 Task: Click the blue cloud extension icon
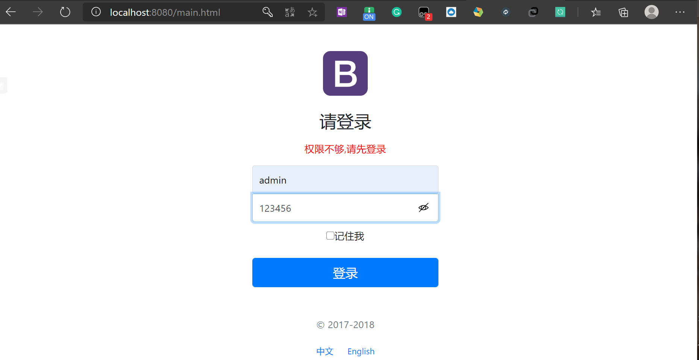[x=451, y=12]
